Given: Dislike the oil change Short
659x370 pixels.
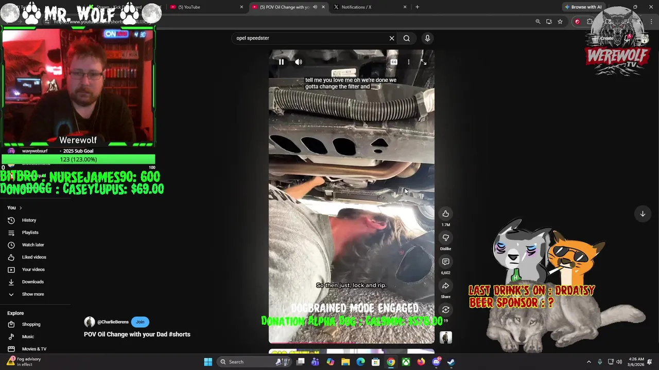Looking at the screenshot, I should click(x=446, y=237).
